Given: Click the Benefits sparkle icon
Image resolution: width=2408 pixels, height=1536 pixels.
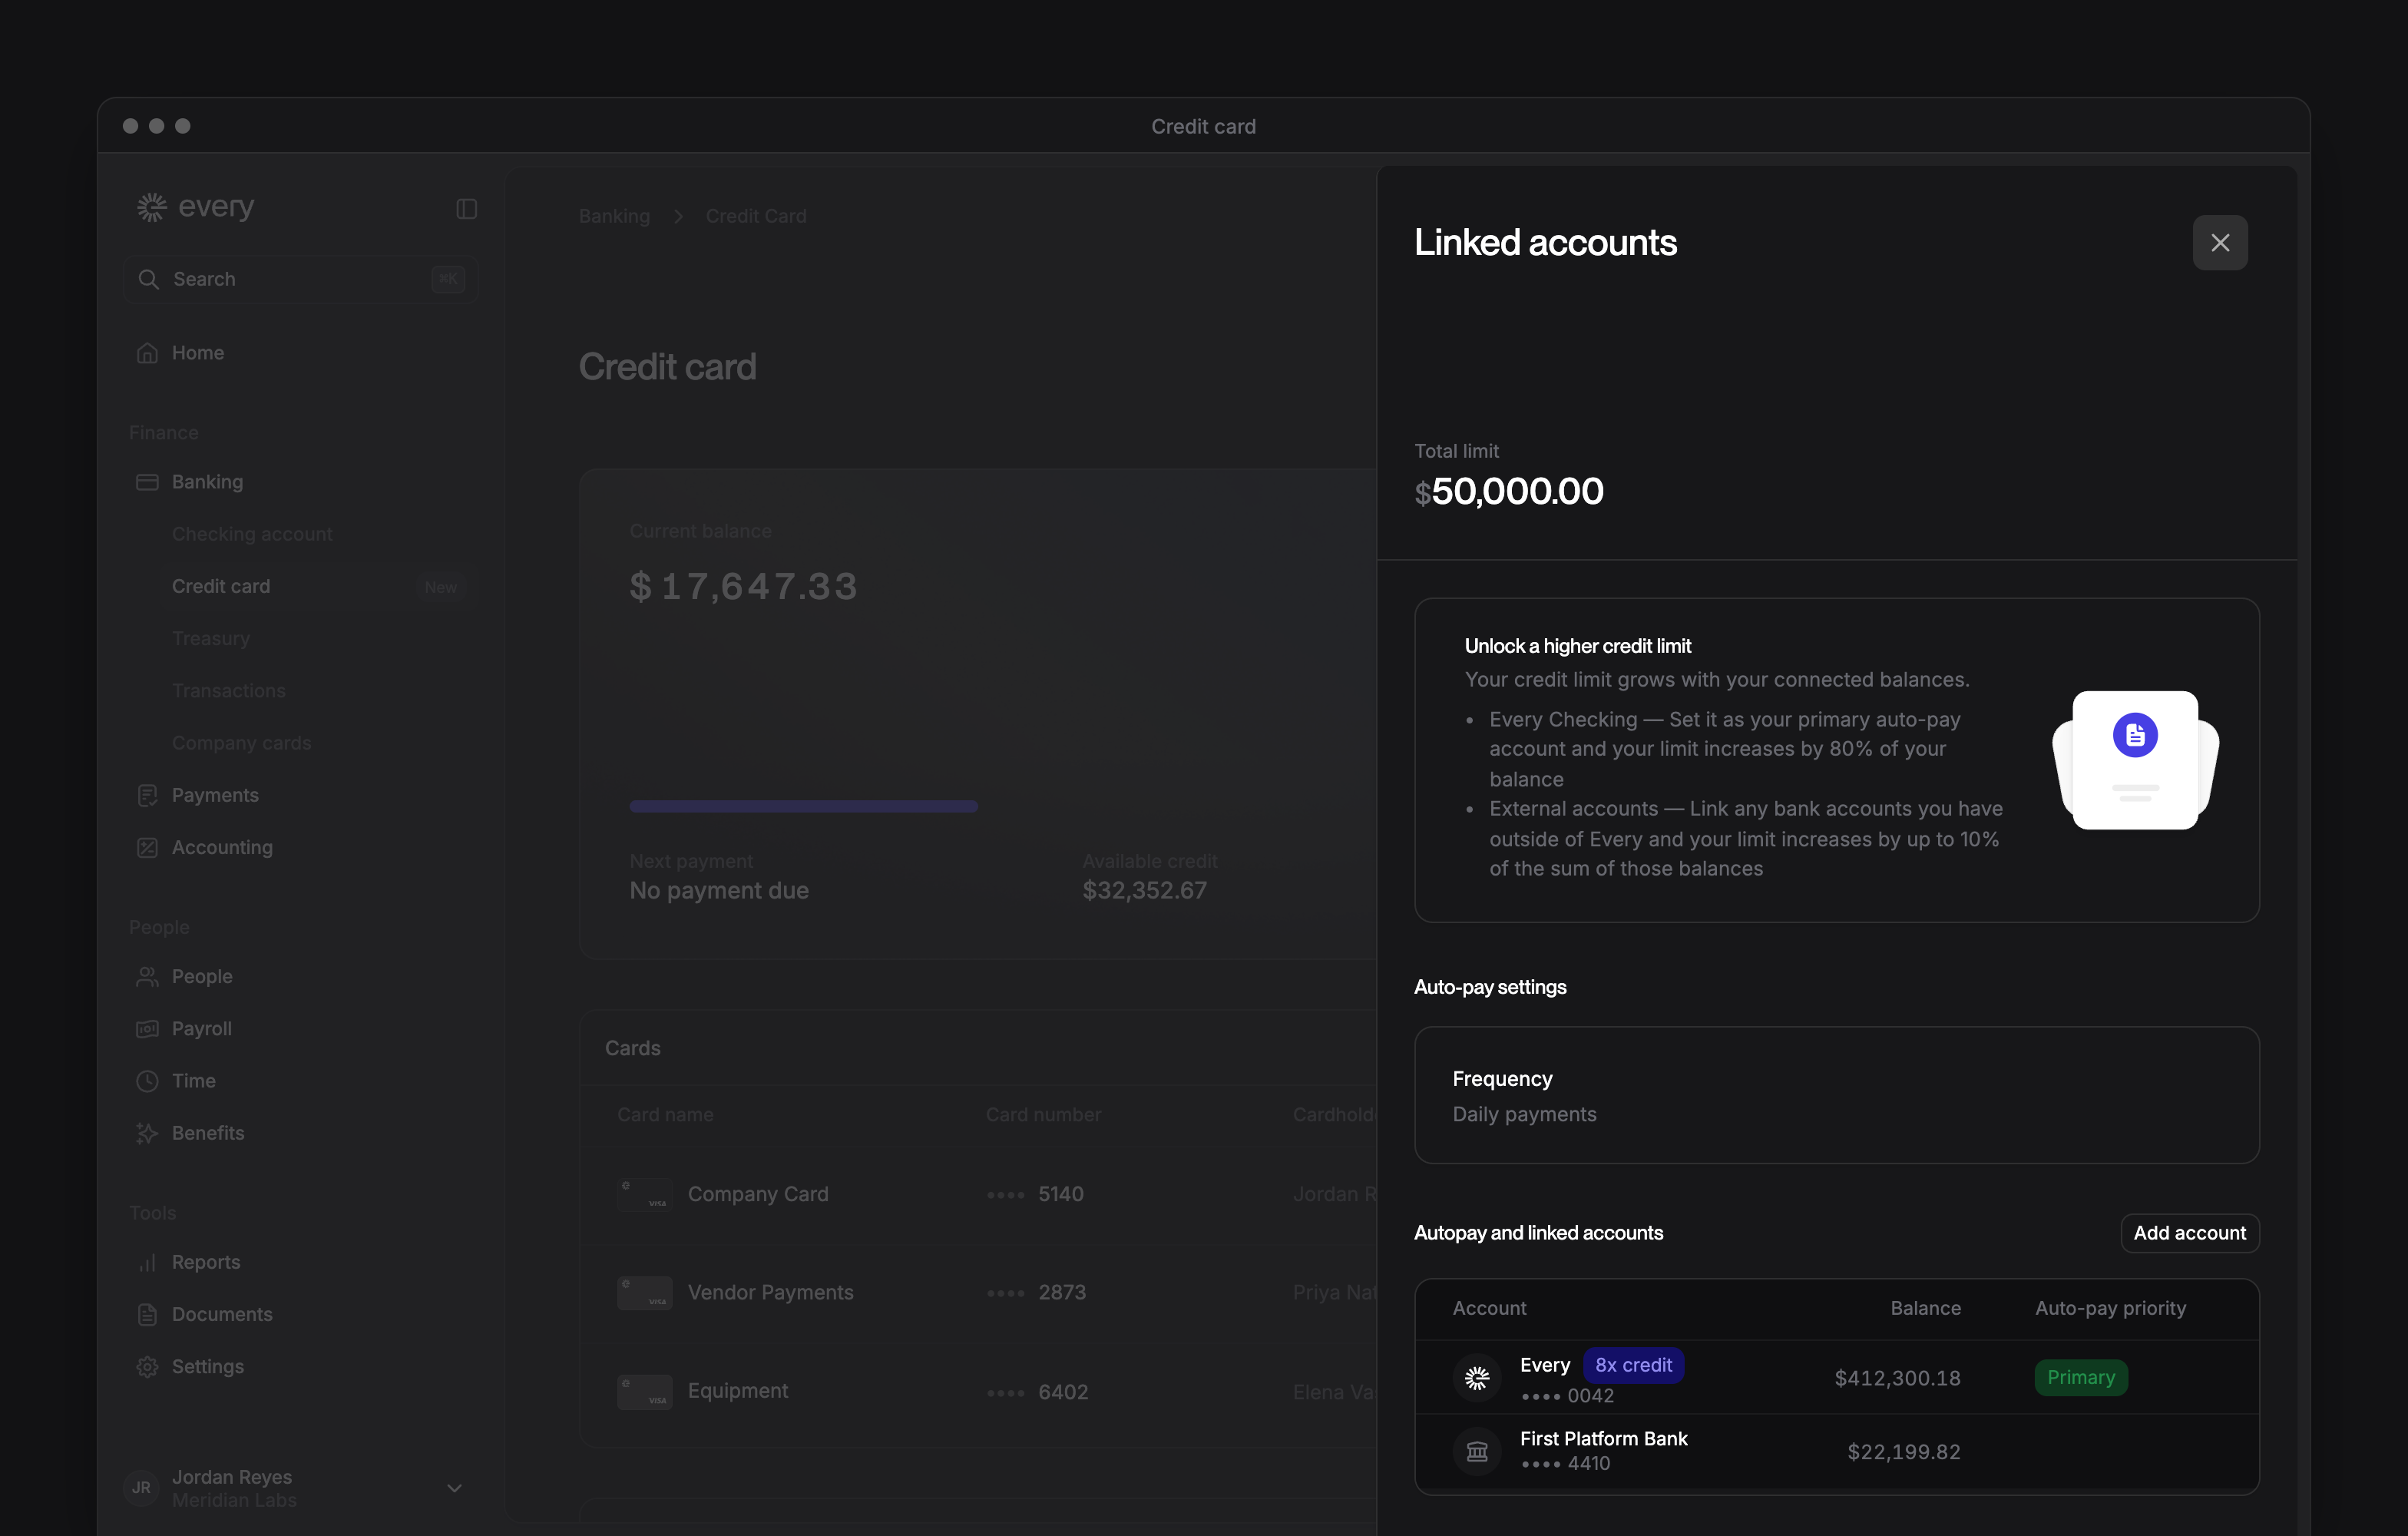Looking at the screenshot, I should pyautogui.click(x=147, y=1133).
